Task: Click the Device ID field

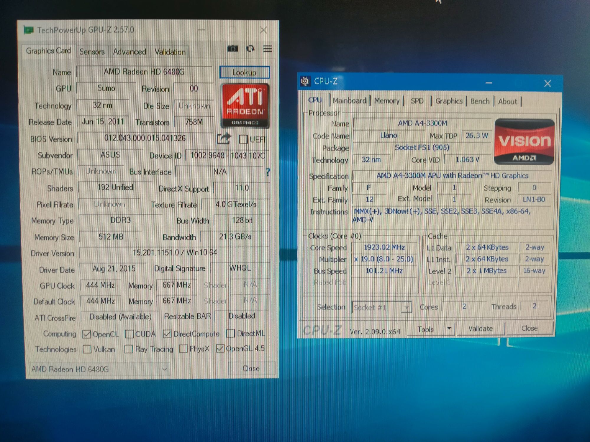Action: [x=227, y=155]
